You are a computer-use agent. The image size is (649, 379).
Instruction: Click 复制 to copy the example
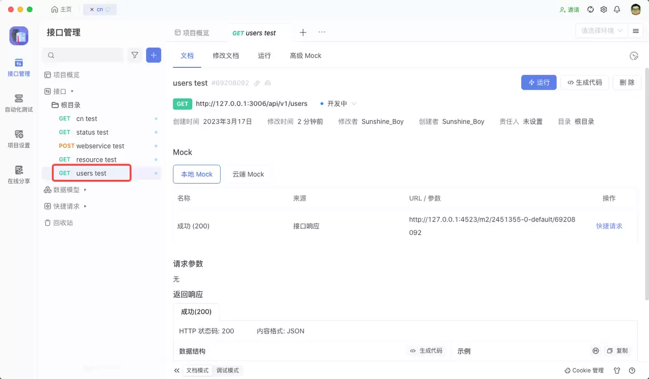point(618,351)
